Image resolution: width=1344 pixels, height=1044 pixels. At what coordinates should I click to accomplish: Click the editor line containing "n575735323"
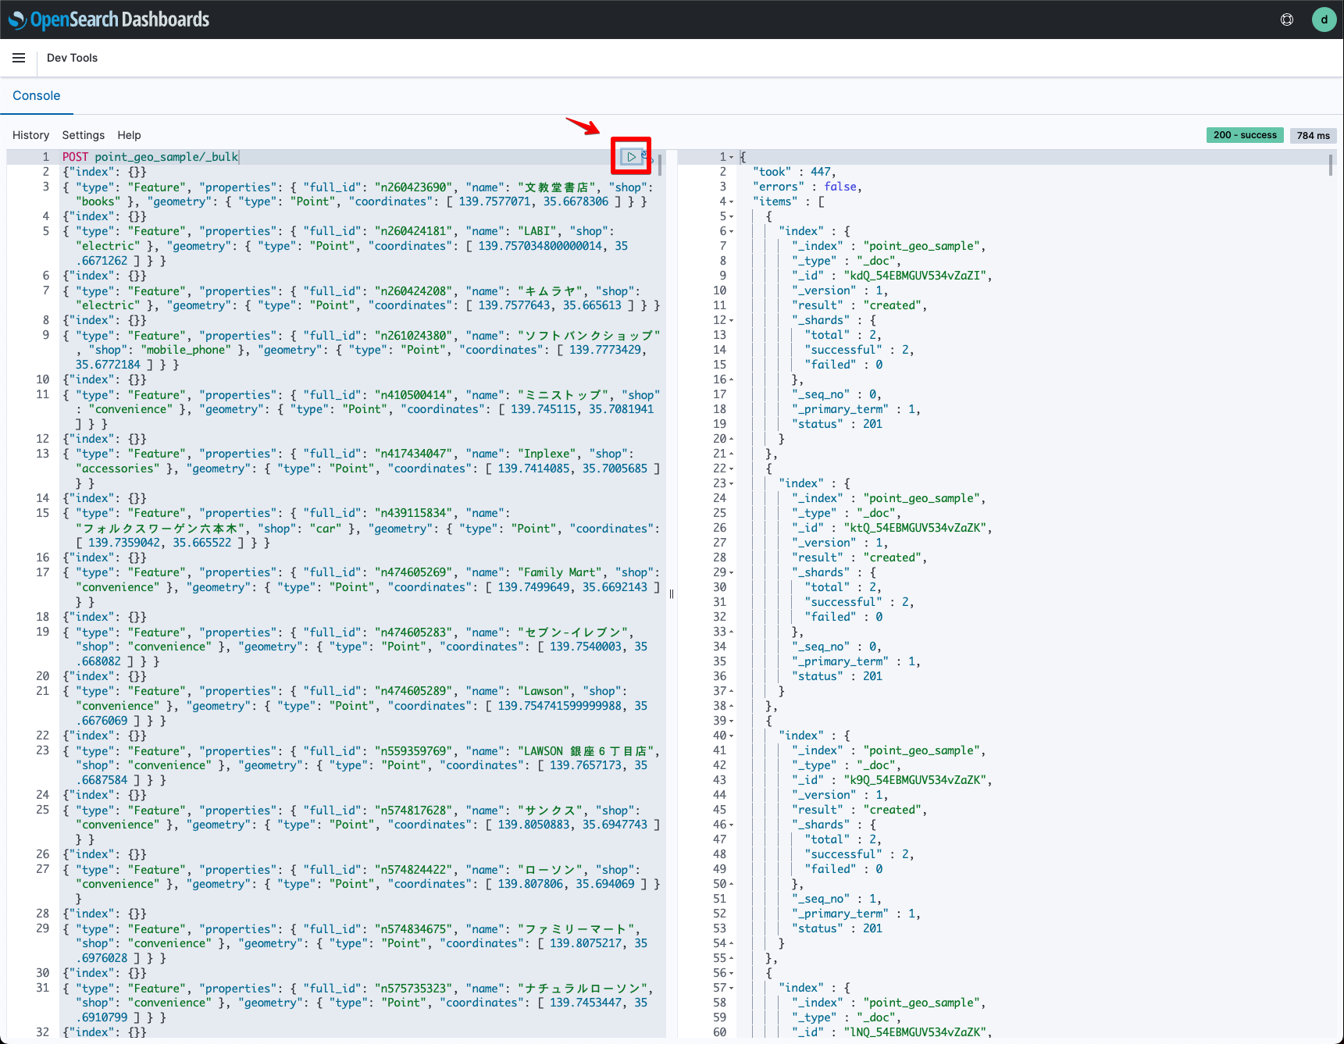click(361, 1003)
